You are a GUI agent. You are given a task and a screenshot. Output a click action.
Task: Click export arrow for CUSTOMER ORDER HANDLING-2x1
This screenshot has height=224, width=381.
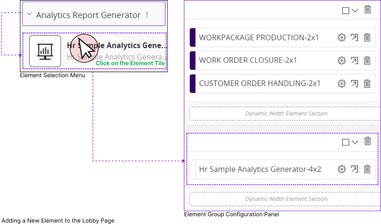354,84
